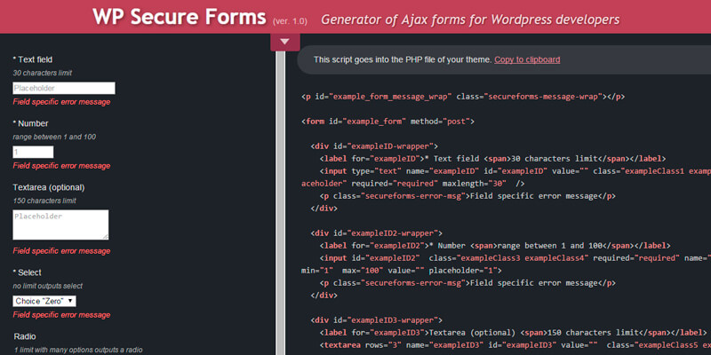
Task: Click the "Textarea (optional)" label
Action: [49, 187]
